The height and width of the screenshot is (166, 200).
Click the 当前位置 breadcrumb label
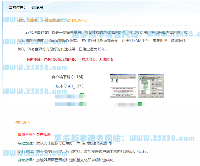pyautogui.click(x=17, y=7)
